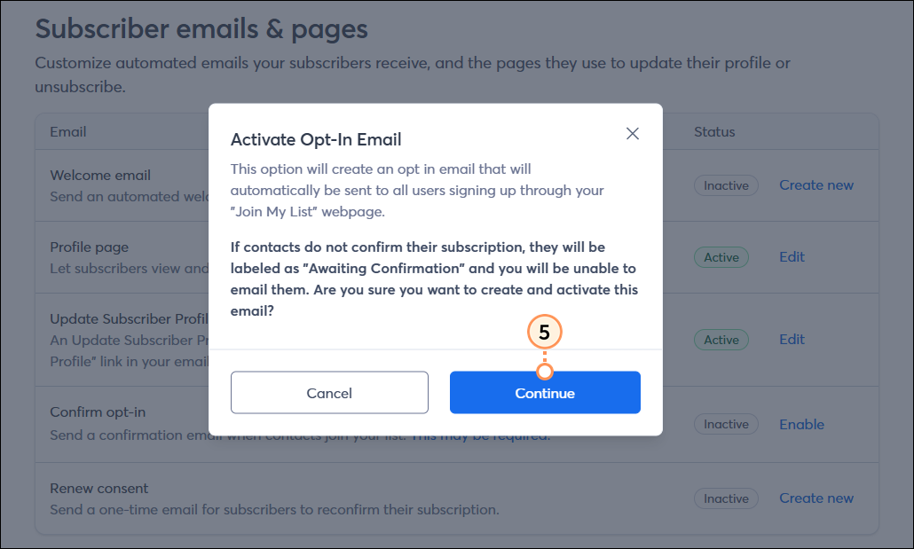Screen dimensions: 914x549
Task: Click Create new for Renew consent
Action: pyautogui.click(x=816, y=498)
